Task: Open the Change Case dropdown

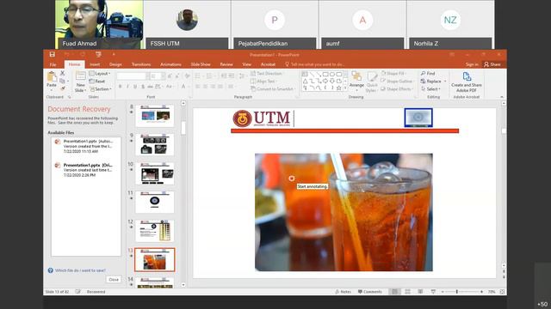Action: (170, 86)
